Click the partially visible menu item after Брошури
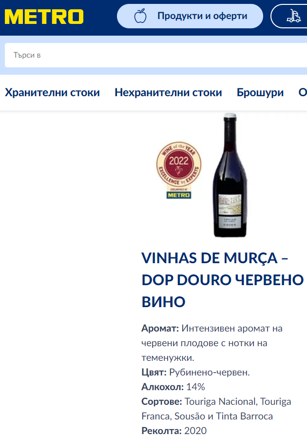The width and height of the screenshot is (307, 438). 303,92
